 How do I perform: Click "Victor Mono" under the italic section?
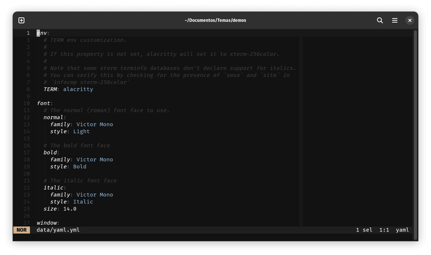[95, 195]
